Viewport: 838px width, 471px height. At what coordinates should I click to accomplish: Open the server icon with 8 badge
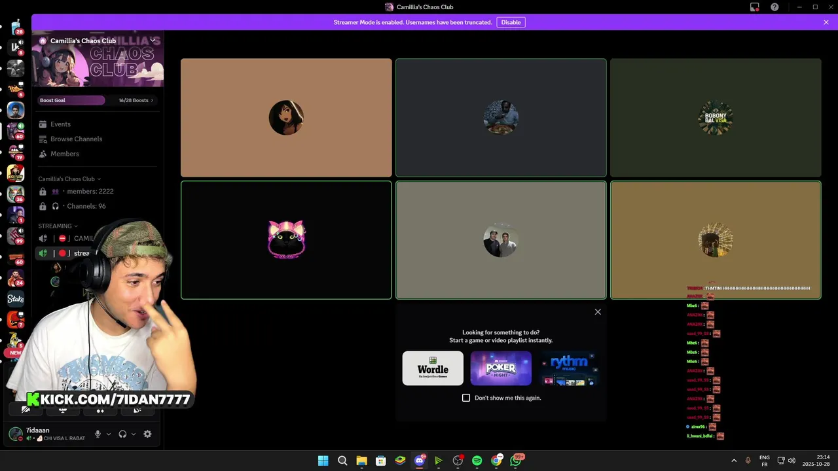[x=16, y=47]
